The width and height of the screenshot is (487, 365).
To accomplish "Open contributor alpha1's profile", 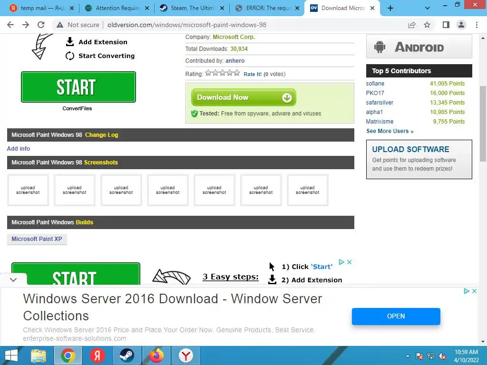I will click(374, 112).
